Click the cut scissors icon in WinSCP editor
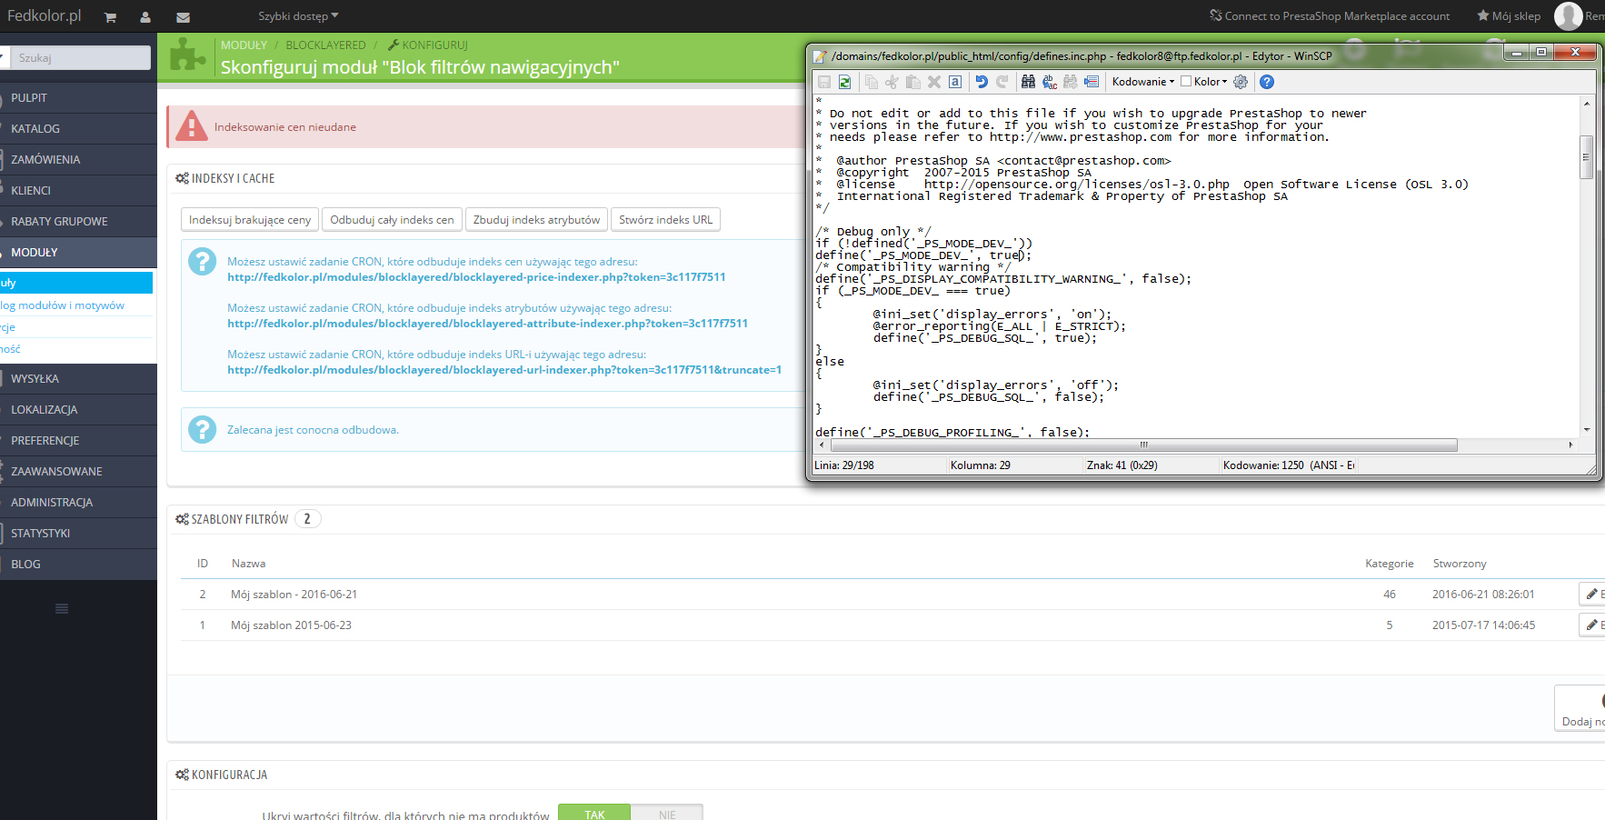1605x820 pixels. (892, 82)
